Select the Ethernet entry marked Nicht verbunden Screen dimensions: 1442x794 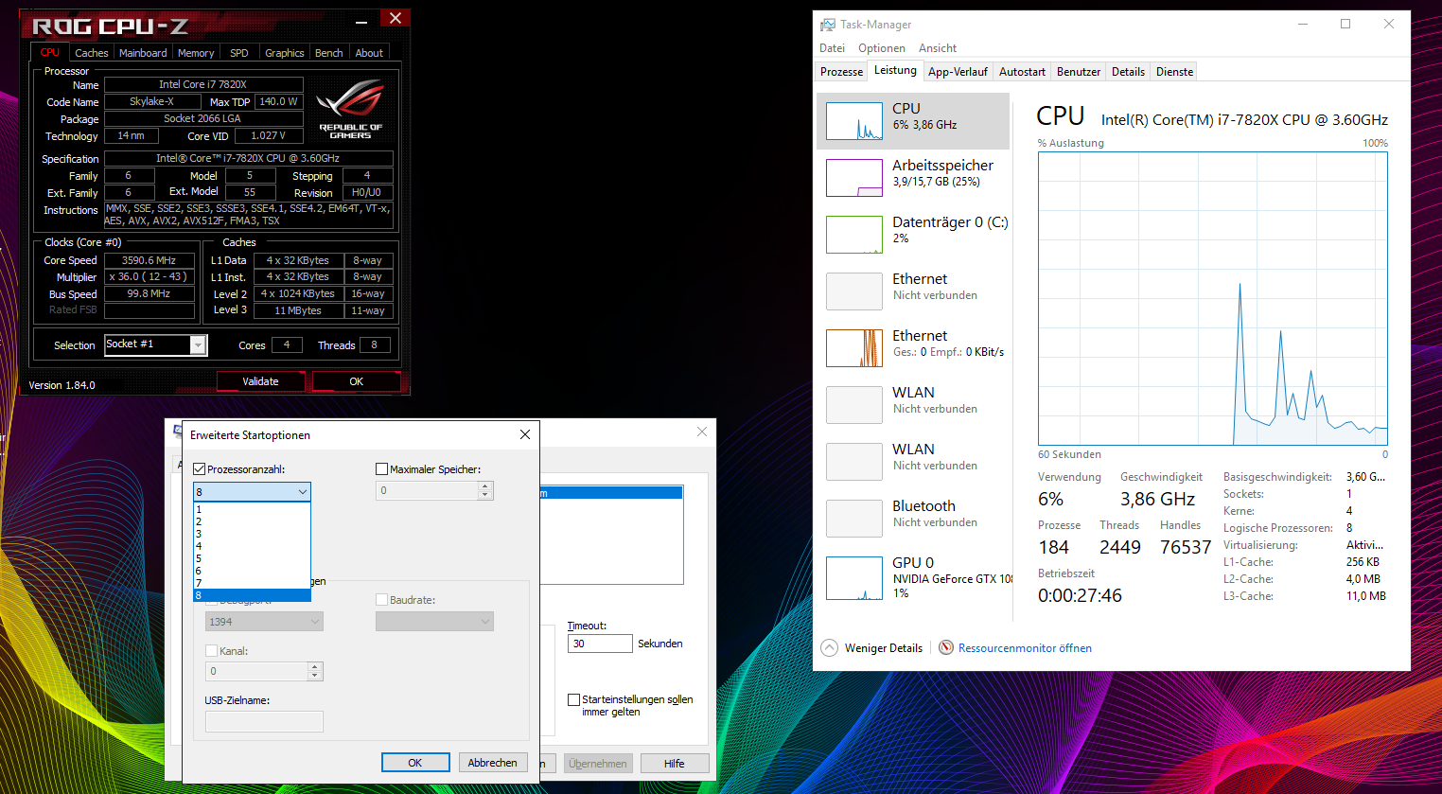pyautogui.click(x=913, y=291)
